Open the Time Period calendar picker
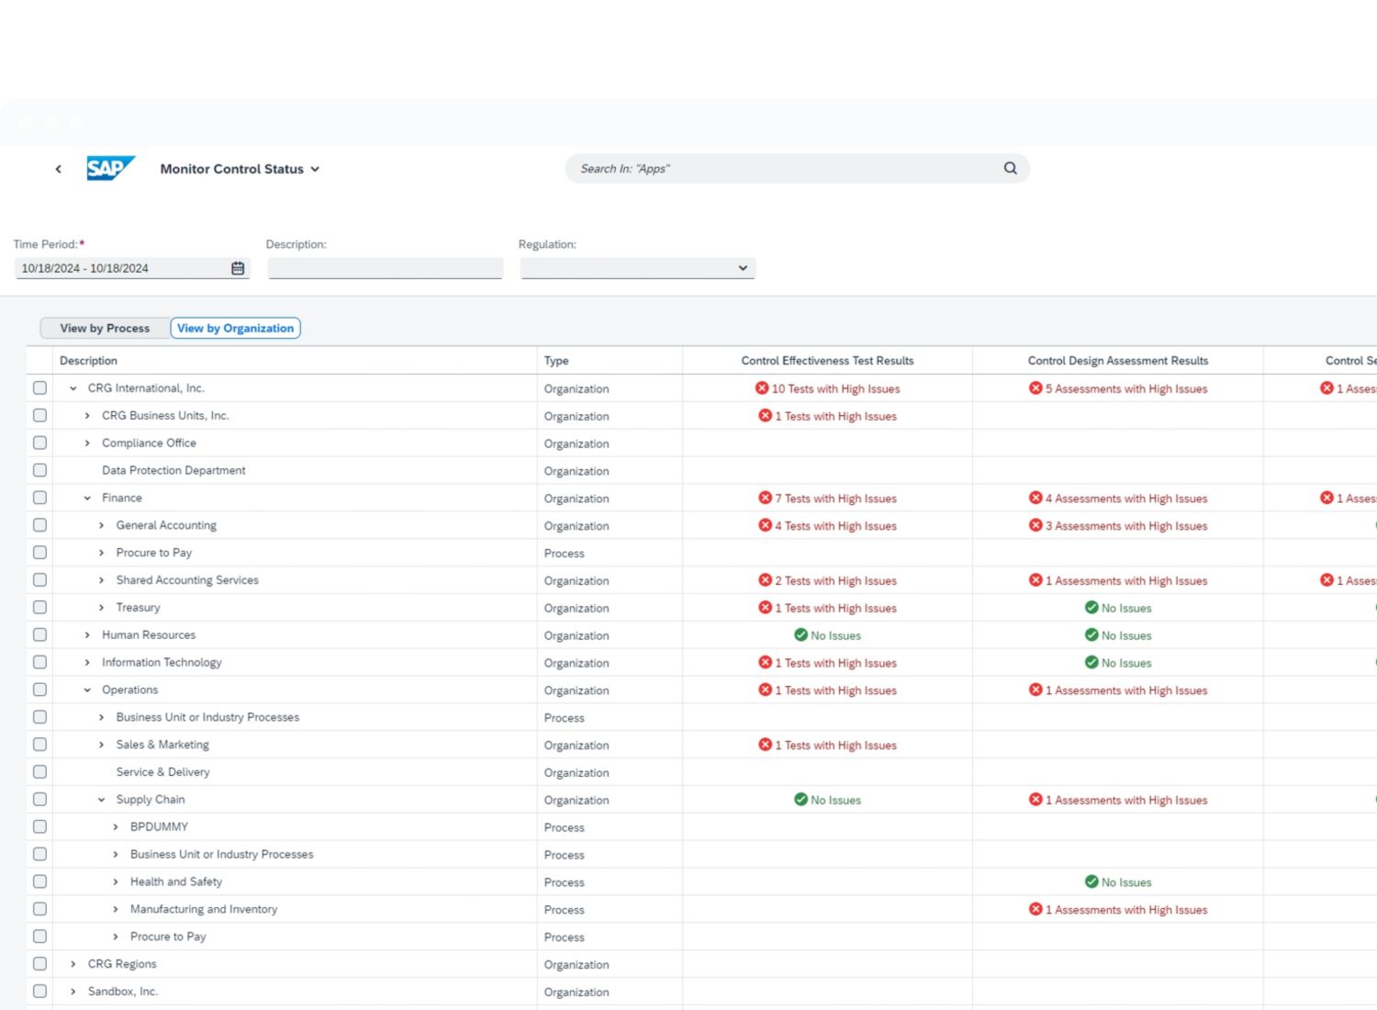The width and height of the screenshot is (1377, 1010). coord(238,268)
